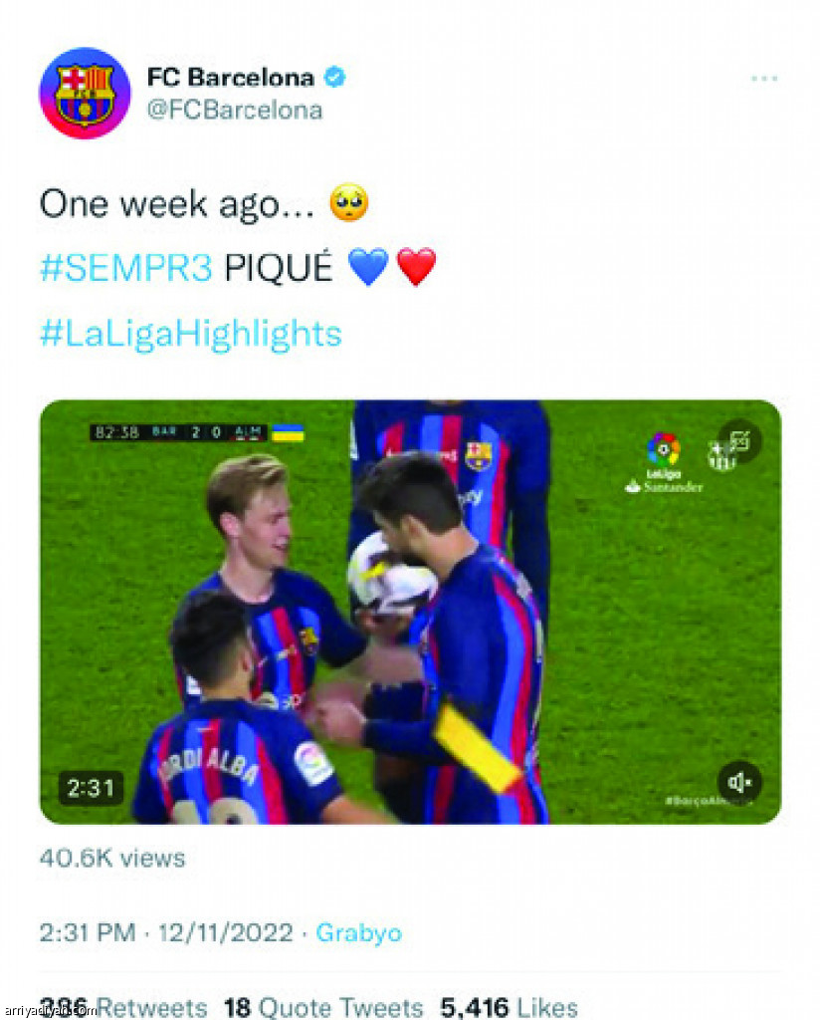Open the FC Barcelona profile avatar
This screenshot has width=820, height=1020.
86,93
